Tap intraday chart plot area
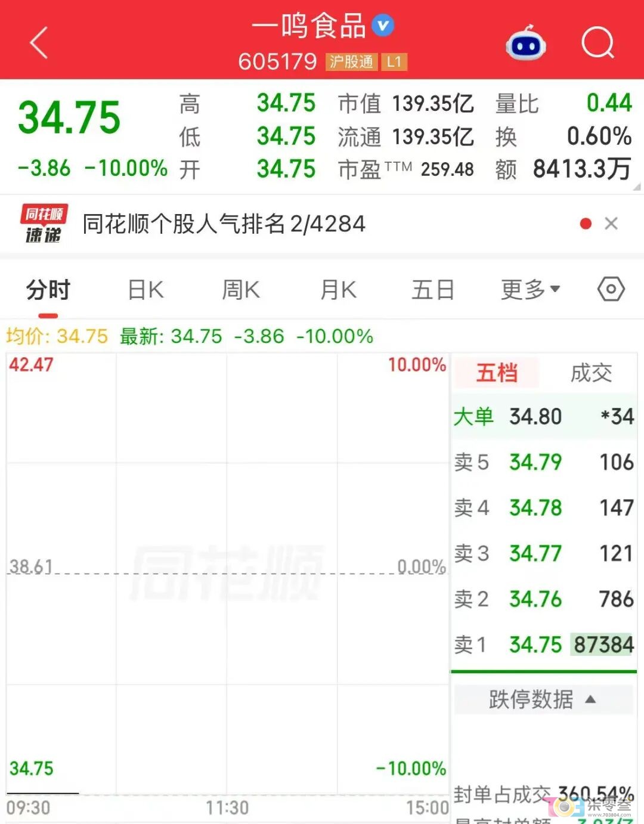The width and height of the screenshot is (644, 824). pyautogui.click(x=228, y=574)
